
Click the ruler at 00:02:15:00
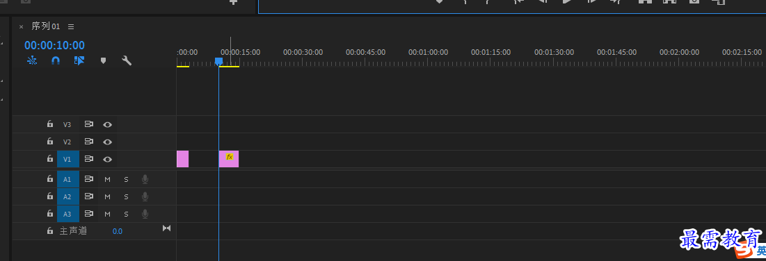[742, 52]
